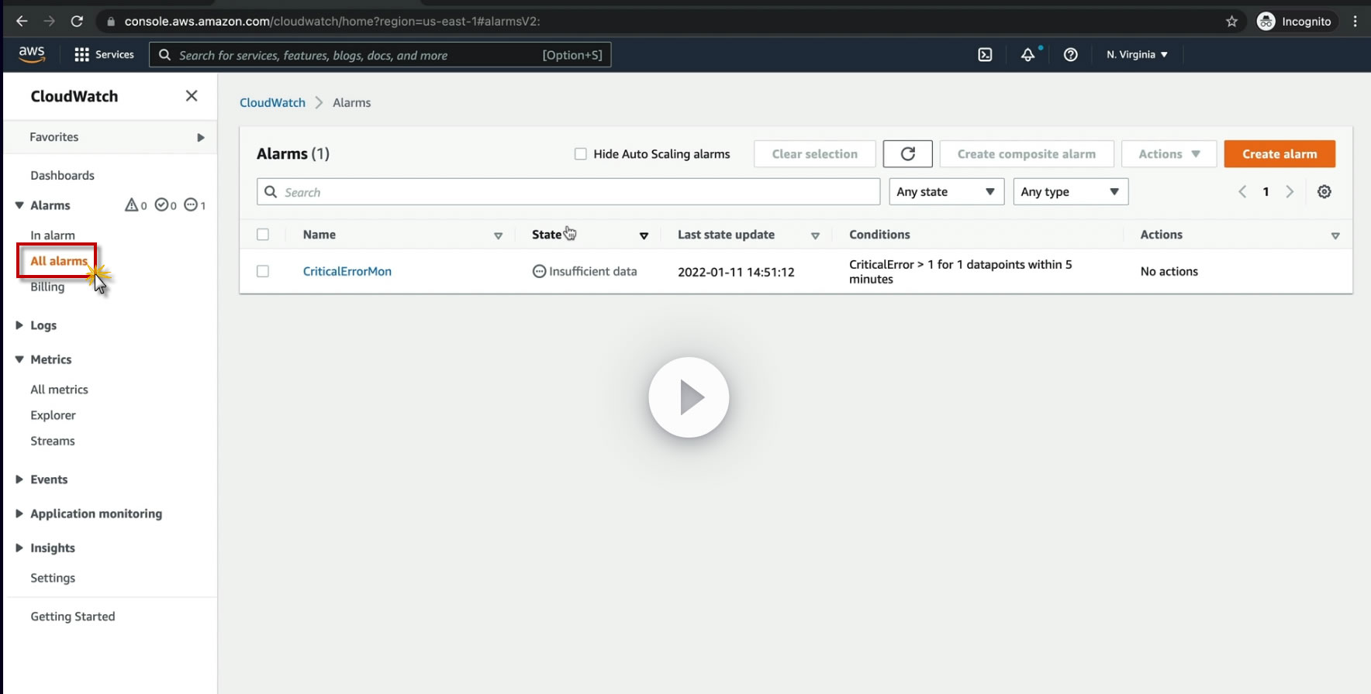The image size is (1371, 694).
Task: Open alarms table preferences gear
Action: [1324, 192]
